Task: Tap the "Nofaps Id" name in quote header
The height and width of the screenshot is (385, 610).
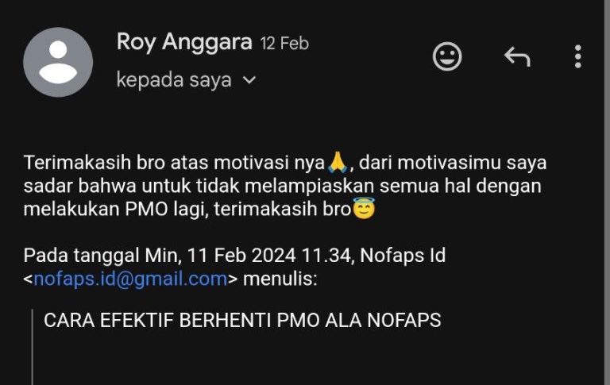Action: click(403, 256)
